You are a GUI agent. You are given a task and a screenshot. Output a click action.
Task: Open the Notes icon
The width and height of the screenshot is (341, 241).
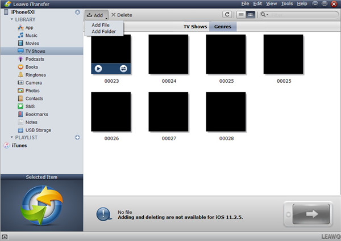coord(20,122)
